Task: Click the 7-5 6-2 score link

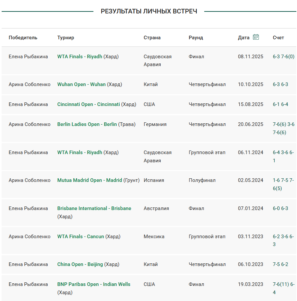Action: pos(280,264)
